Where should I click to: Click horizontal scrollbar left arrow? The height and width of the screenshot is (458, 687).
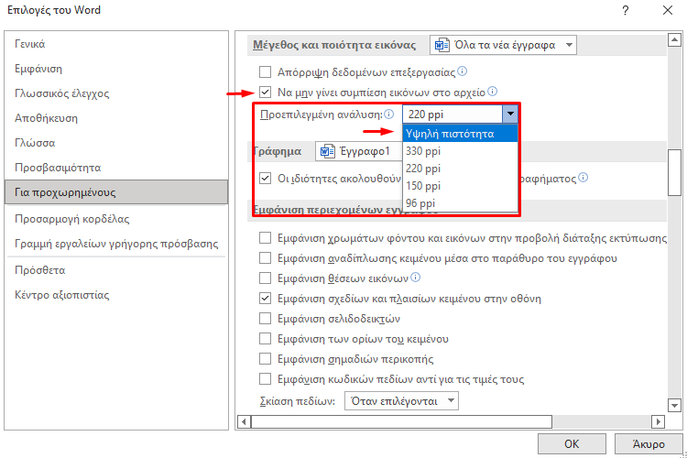point(244,421)
